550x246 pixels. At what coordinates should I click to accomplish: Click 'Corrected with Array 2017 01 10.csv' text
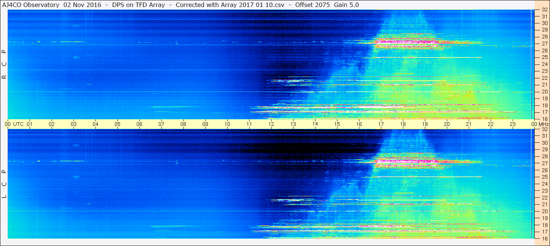pos(231,5)
